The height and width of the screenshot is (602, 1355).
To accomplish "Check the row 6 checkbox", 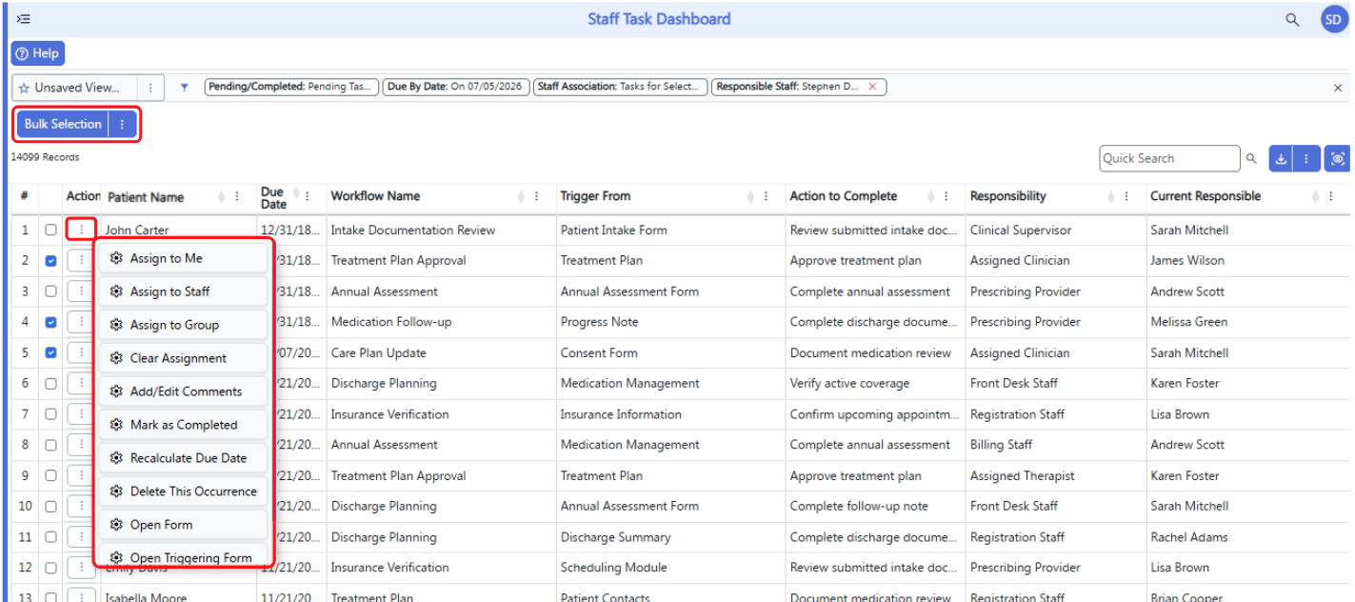I will (50, 383).
